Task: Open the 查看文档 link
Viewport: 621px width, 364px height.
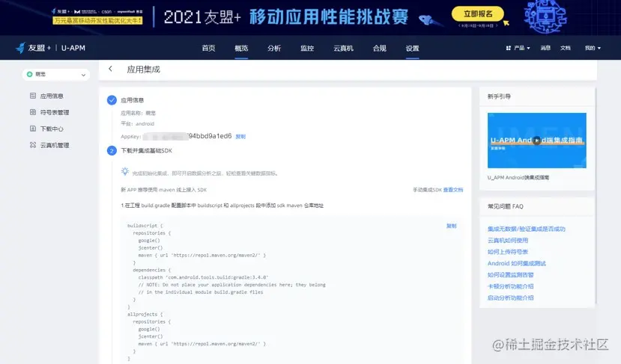Action: tap(452, 190)
